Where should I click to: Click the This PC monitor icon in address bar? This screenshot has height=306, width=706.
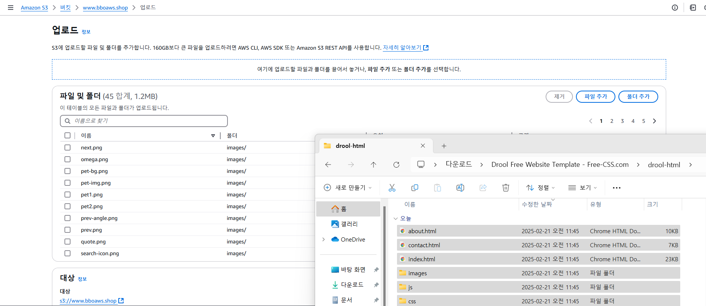tap(421, 165)
